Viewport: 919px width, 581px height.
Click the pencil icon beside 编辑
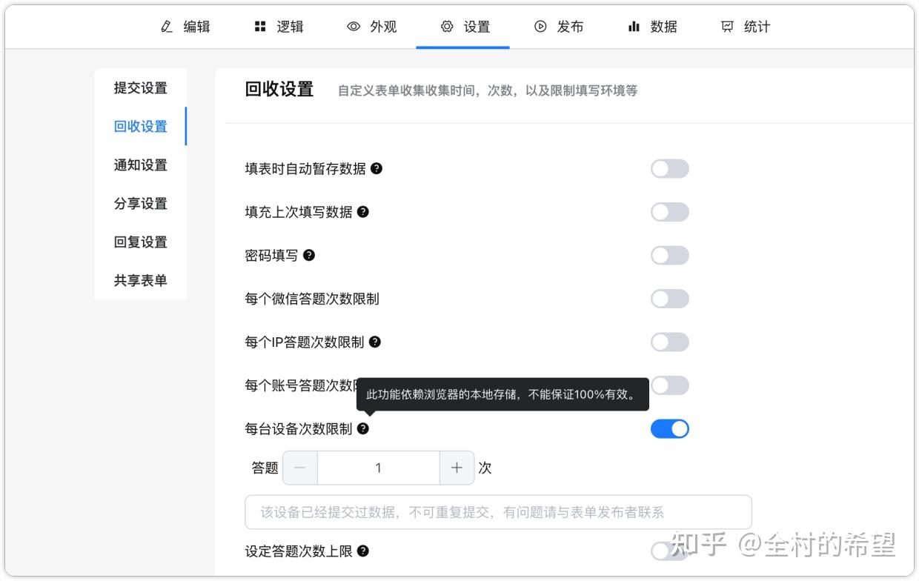(x=167, y=27)
